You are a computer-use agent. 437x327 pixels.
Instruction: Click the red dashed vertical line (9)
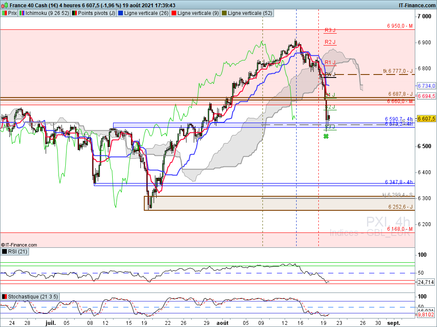(318, 128)
